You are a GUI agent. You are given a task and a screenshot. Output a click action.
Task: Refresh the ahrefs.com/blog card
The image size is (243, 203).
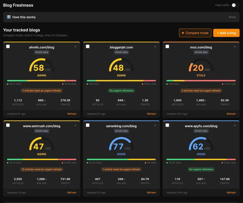[72, 114]
